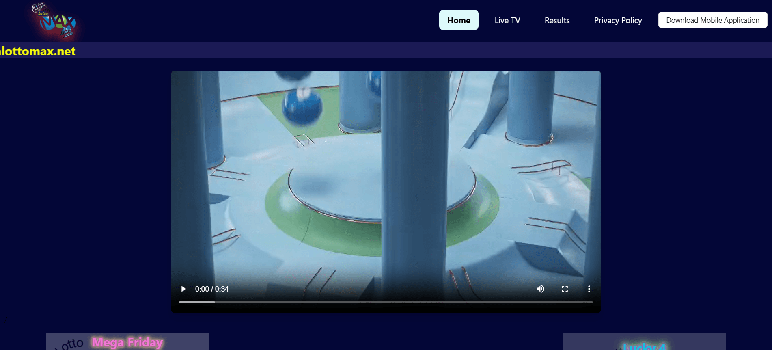Click the lottomax.net scrolling banner text
The height and width of the screenshot is (350, 772).
(x=38, y=51)
